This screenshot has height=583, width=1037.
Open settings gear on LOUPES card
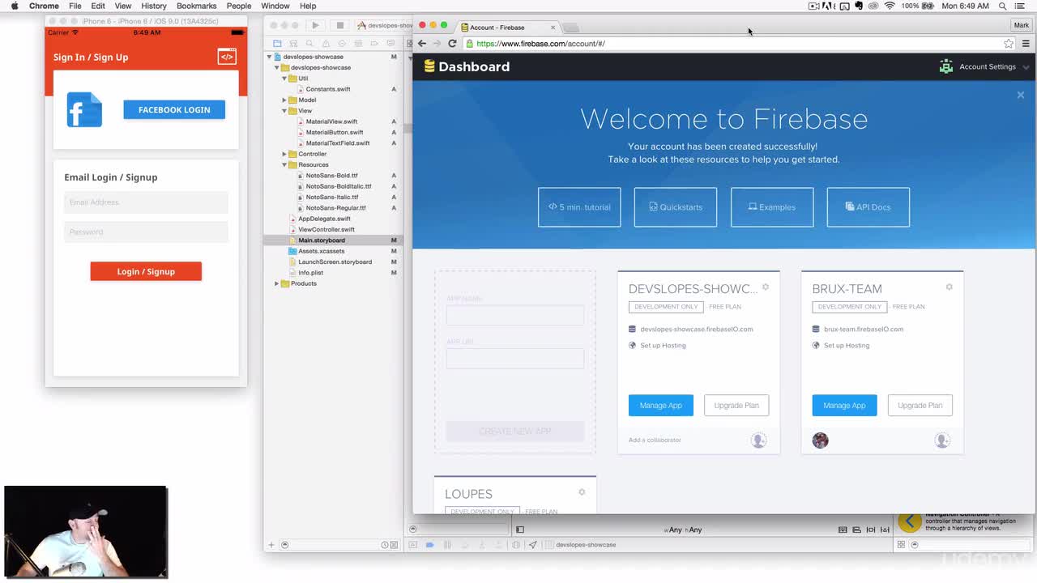click(582, 492)
